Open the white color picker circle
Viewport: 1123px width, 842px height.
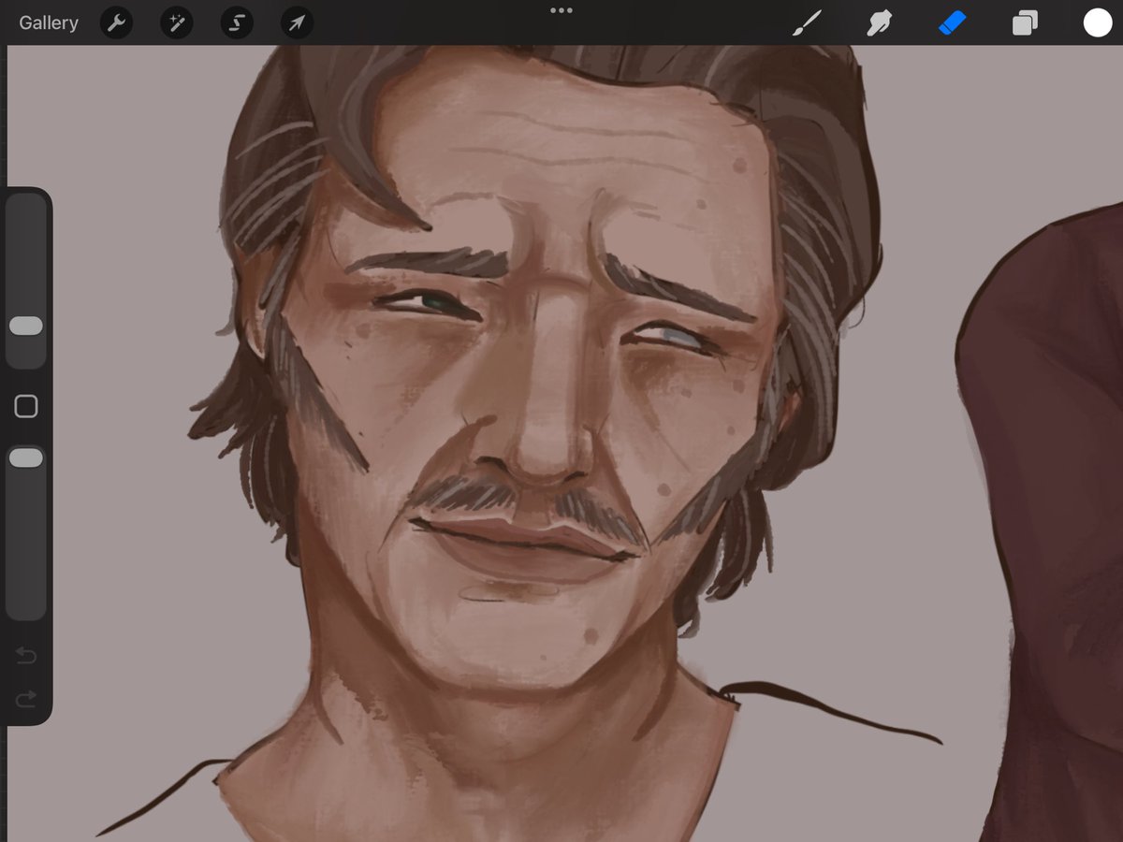click(x=1097, y=23)
